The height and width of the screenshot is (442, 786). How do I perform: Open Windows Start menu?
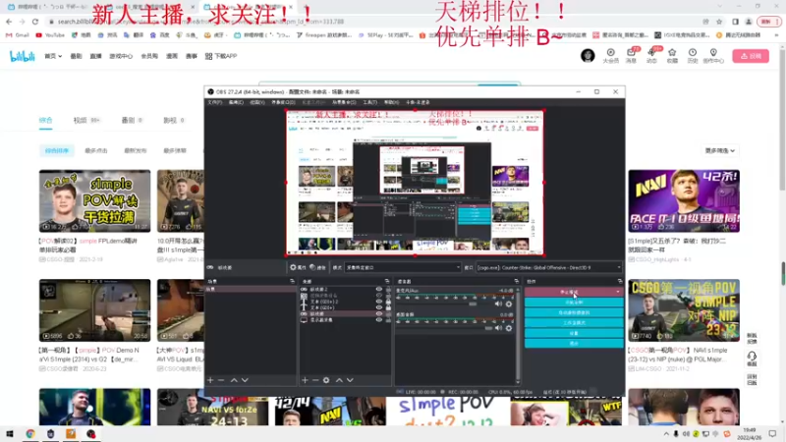pyautogui.click(x=10, y=434)
